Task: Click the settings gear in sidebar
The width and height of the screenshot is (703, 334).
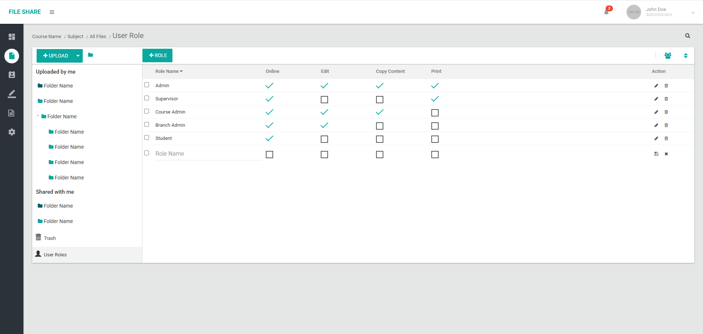Action: [x=12, y=132]
